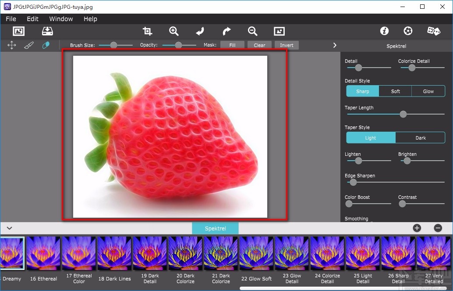This screenshot has height=291, width=453.
Task: Click the undo arrow icon
Action: 200,31
